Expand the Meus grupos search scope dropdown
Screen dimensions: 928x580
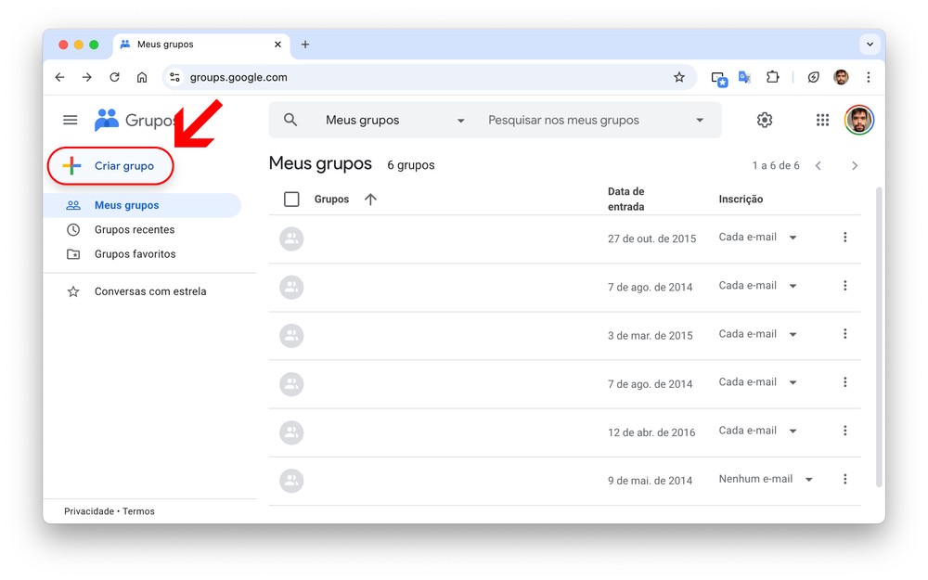pyautogui.click(x=460, y=121)
